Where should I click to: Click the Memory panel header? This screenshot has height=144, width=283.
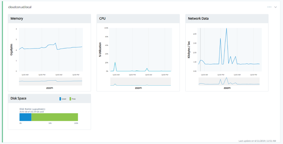pyautogui.click(x=49, y=18)
